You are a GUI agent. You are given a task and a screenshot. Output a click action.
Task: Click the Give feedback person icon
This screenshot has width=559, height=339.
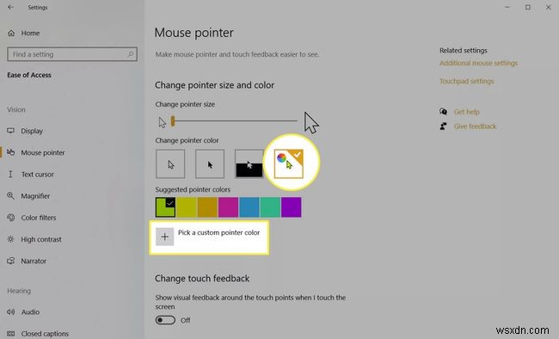443,126
